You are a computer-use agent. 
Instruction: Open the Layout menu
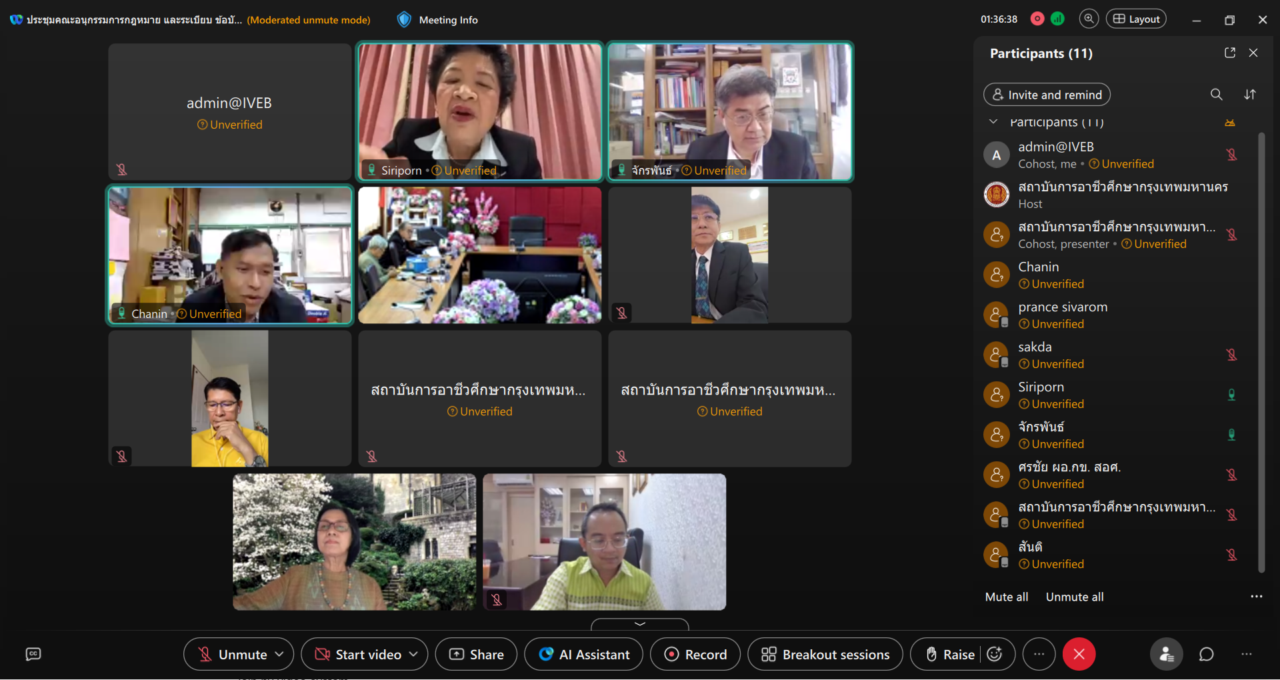(1137, 19)
